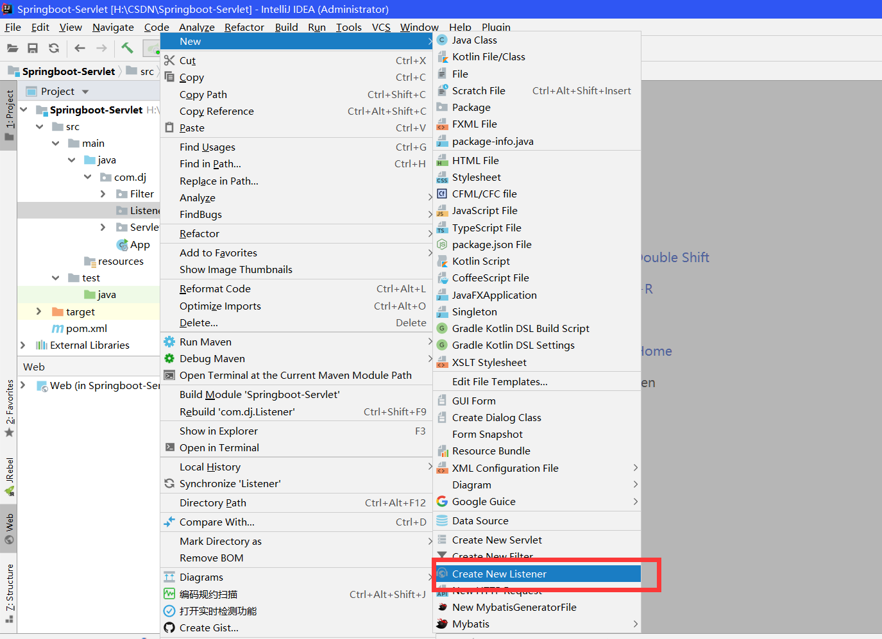Screen dimensions: 882x639
Task: Collapse the com.dj package node
Action: 88,177
